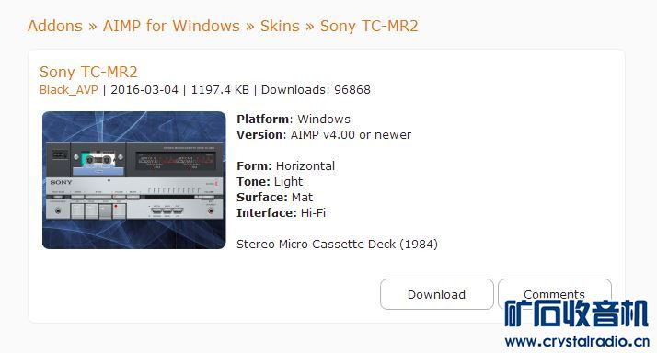Image resolution: width=657 pixels, height=353 pixels.
Task: Open the Skins breadcrumb section
Action: 280,26
